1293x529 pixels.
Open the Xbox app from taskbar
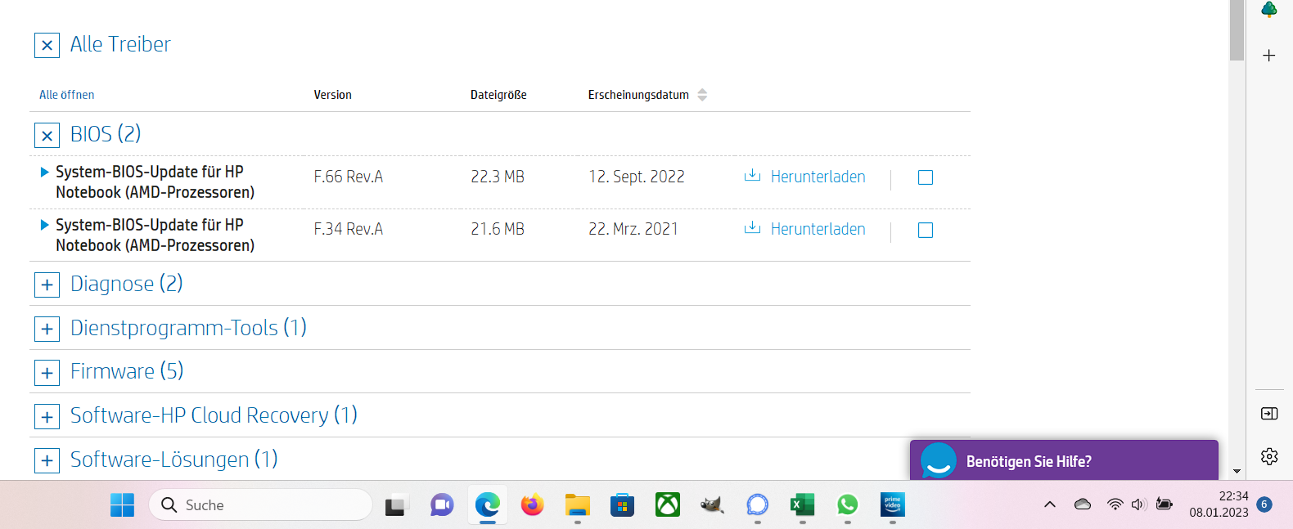point(668,505)
